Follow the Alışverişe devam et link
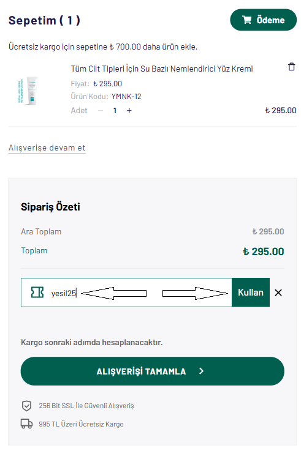 (47, 148)
